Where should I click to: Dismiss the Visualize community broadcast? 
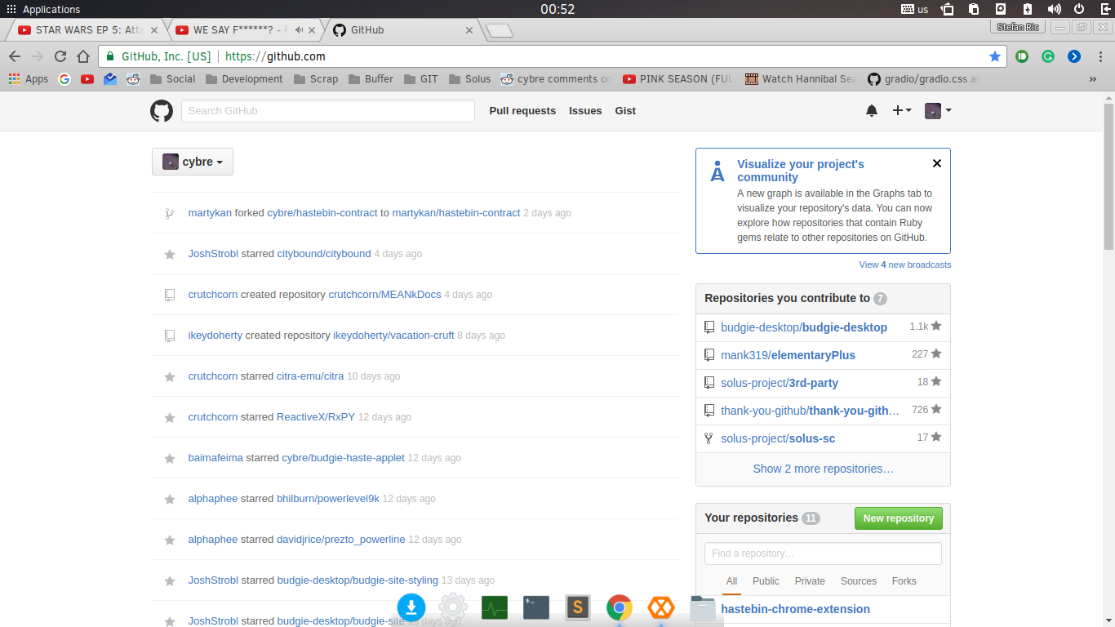pos(937,163)
